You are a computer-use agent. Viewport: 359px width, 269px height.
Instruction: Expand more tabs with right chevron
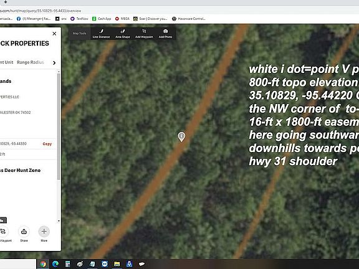point(54,63)
